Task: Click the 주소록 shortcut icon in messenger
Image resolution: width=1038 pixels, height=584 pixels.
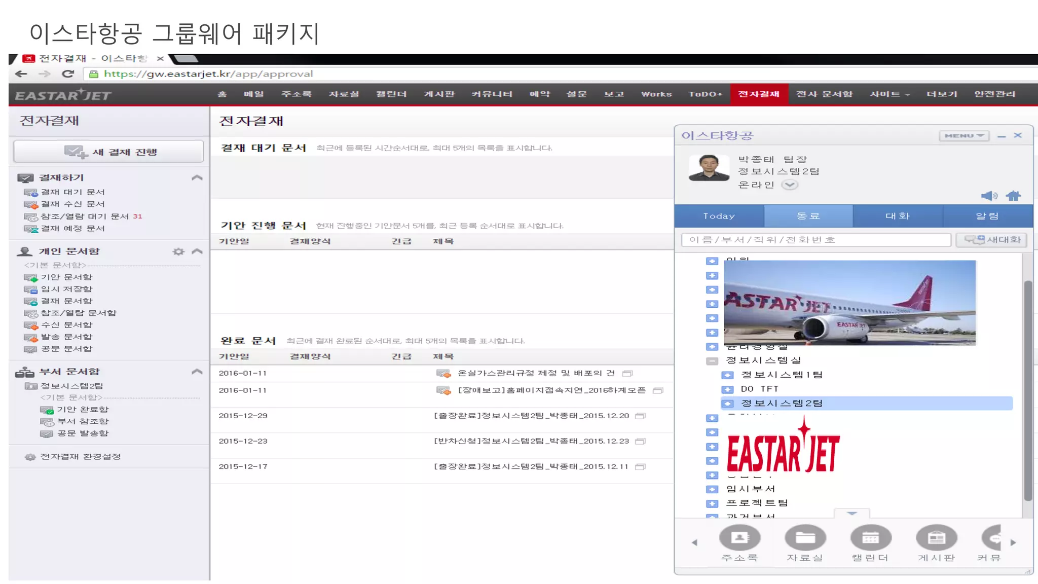Action: pos(739,538)
